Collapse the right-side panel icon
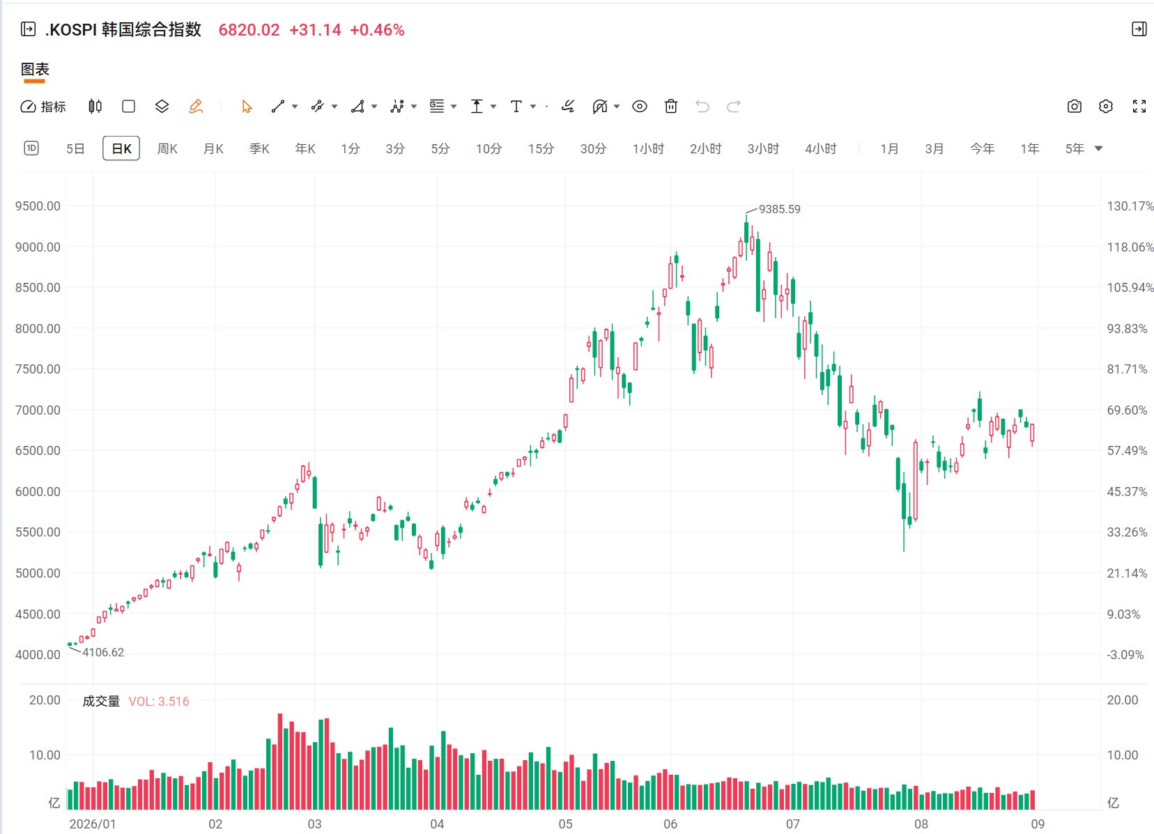1154x834 pixels. tap(1139, 29)
